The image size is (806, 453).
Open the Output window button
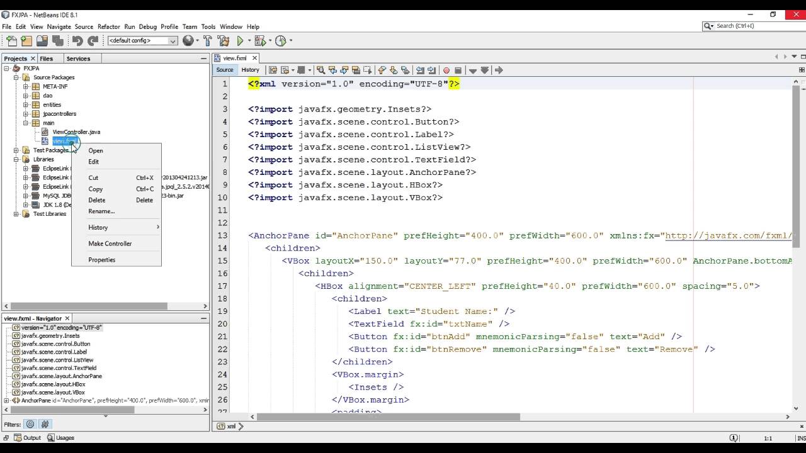pyautogui.click(x=27, y=438)
